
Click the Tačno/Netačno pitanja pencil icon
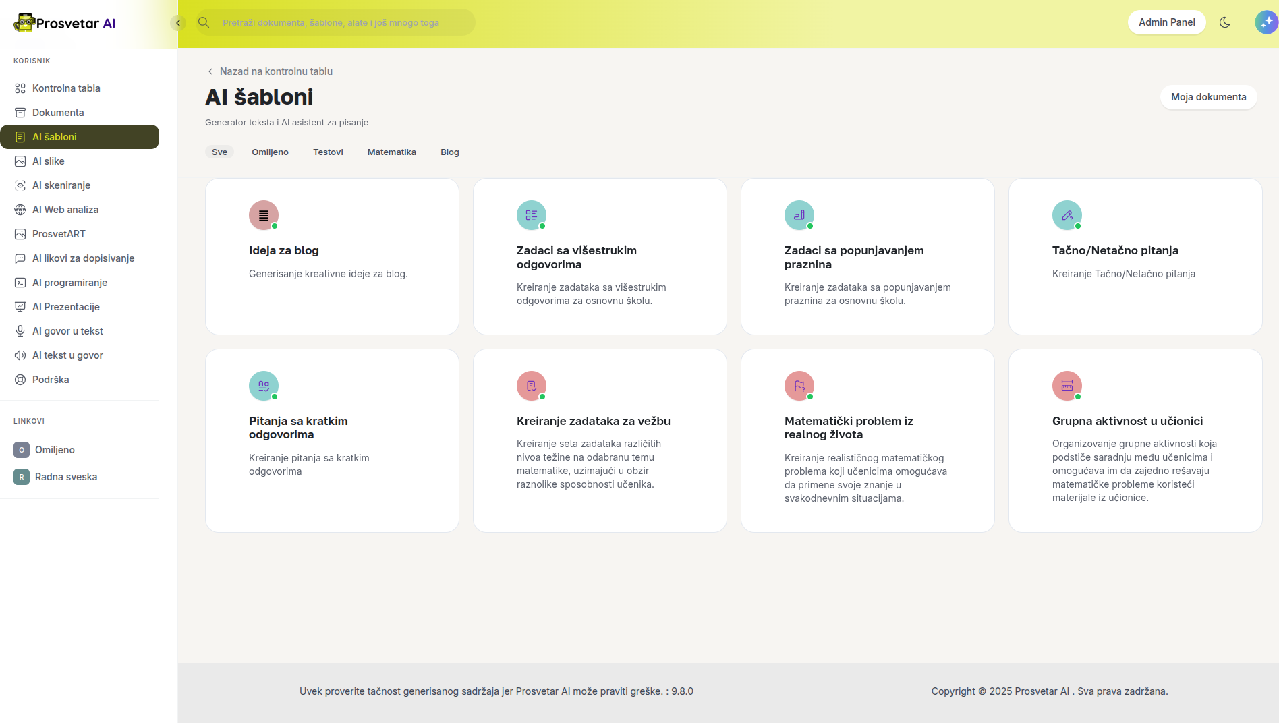(x=1067, y=215)
